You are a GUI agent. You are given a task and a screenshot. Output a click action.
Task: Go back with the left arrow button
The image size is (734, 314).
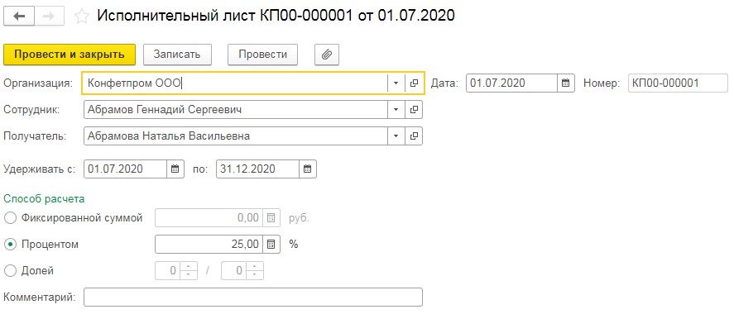coord(19,16)
